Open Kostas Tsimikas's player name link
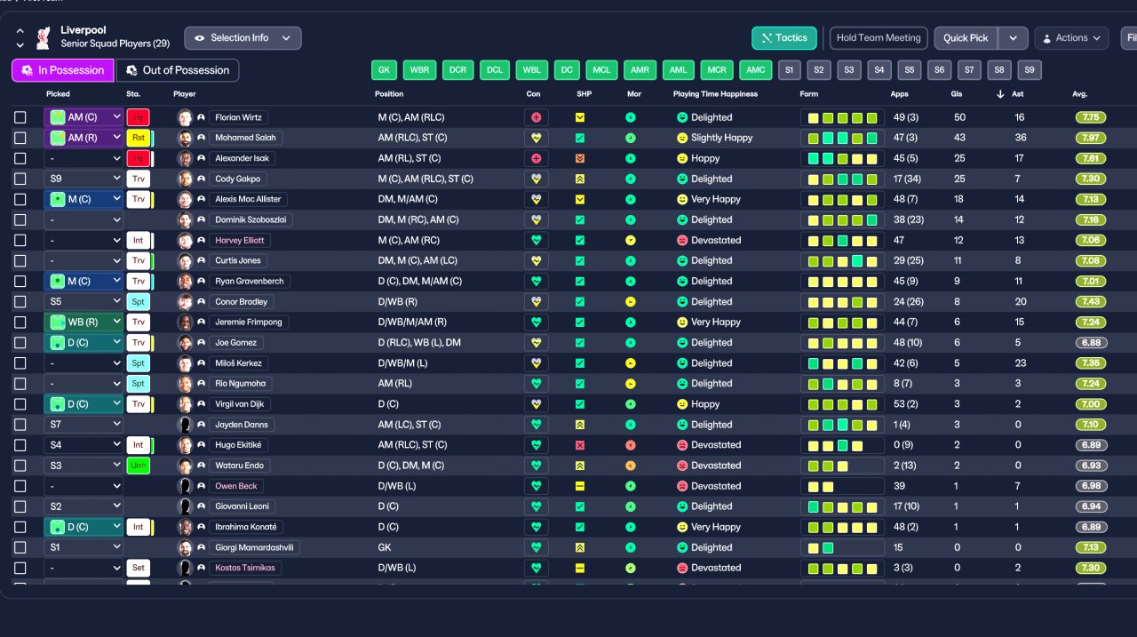Image resolution: width=1137 pixels, height=637 pixels. [245, 568]
